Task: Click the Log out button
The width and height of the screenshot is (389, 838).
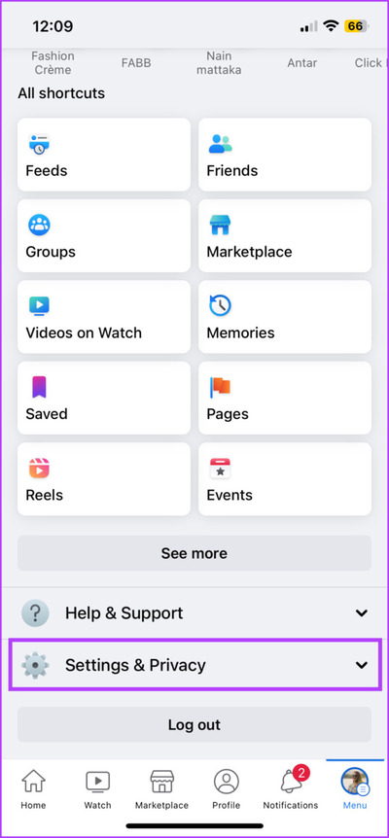Action: 194,724
